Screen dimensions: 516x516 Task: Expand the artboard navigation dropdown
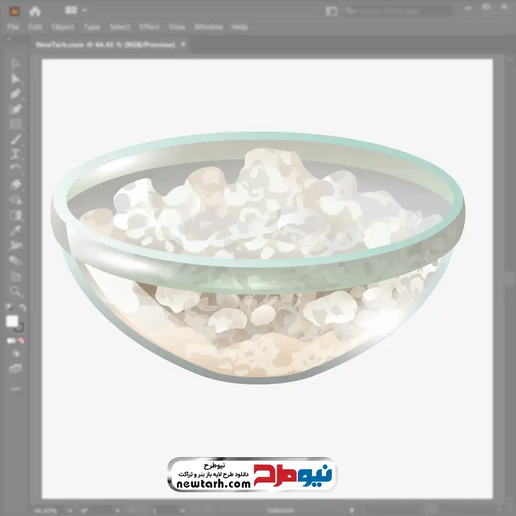point(182,510)
